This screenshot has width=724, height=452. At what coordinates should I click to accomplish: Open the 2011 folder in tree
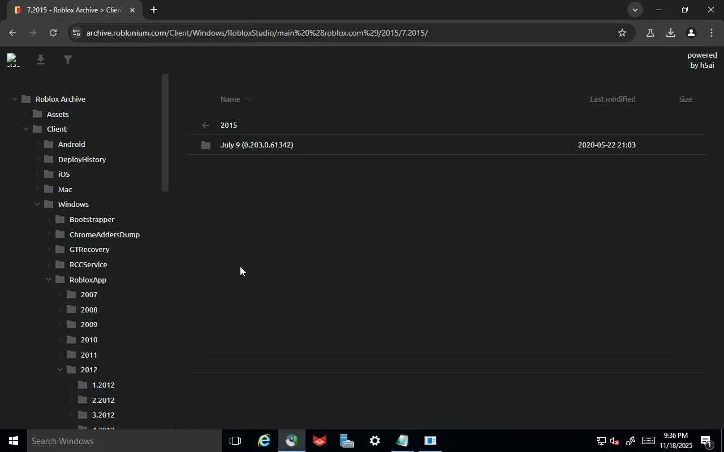tap(89, 355)
